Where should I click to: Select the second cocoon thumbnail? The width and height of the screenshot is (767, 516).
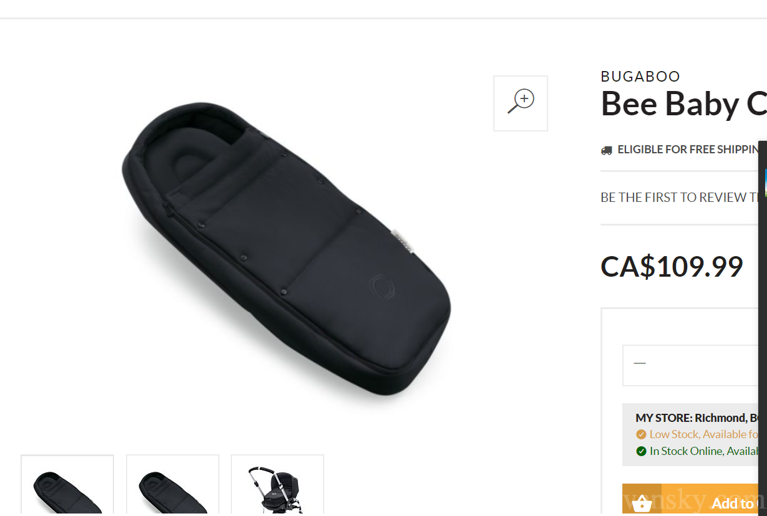tap(173, 485)
